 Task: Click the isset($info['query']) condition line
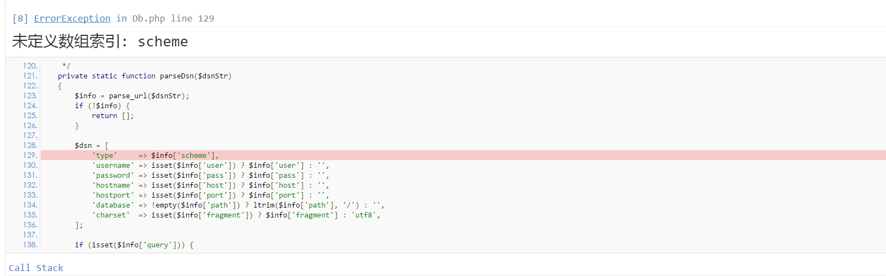[134, 245]
